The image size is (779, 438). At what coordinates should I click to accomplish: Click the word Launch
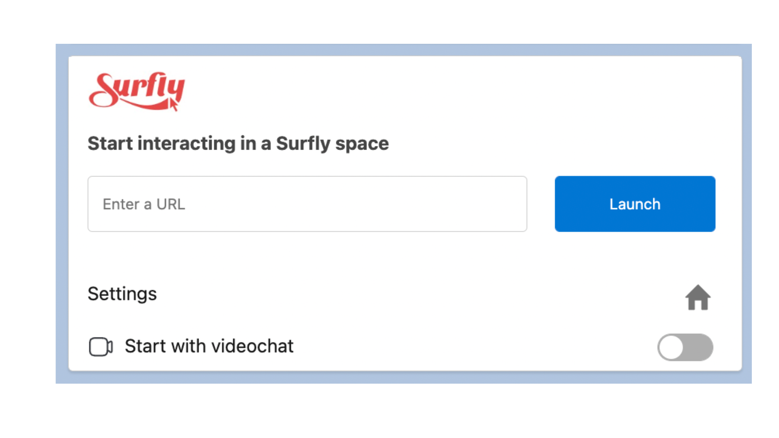point(635,204)
